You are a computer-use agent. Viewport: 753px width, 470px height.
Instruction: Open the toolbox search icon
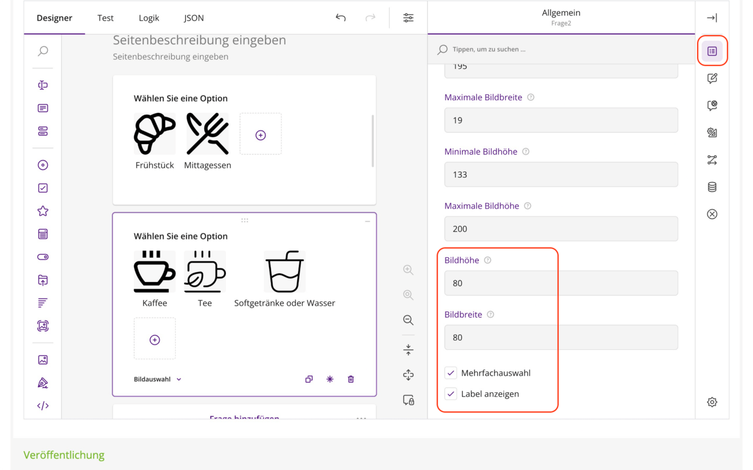tap(43, 51)
